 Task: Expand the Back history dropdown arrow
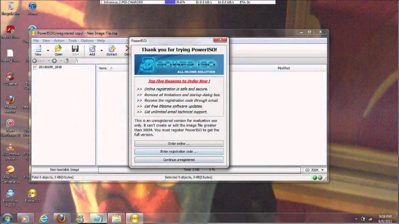(x=49, y=61)
